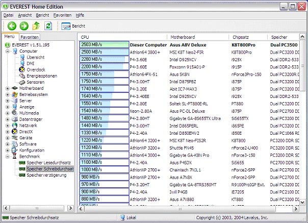This screenshot has height=223, width=308.
Task: Expand the Betriebssystem tree node
Action: [8, 94]
